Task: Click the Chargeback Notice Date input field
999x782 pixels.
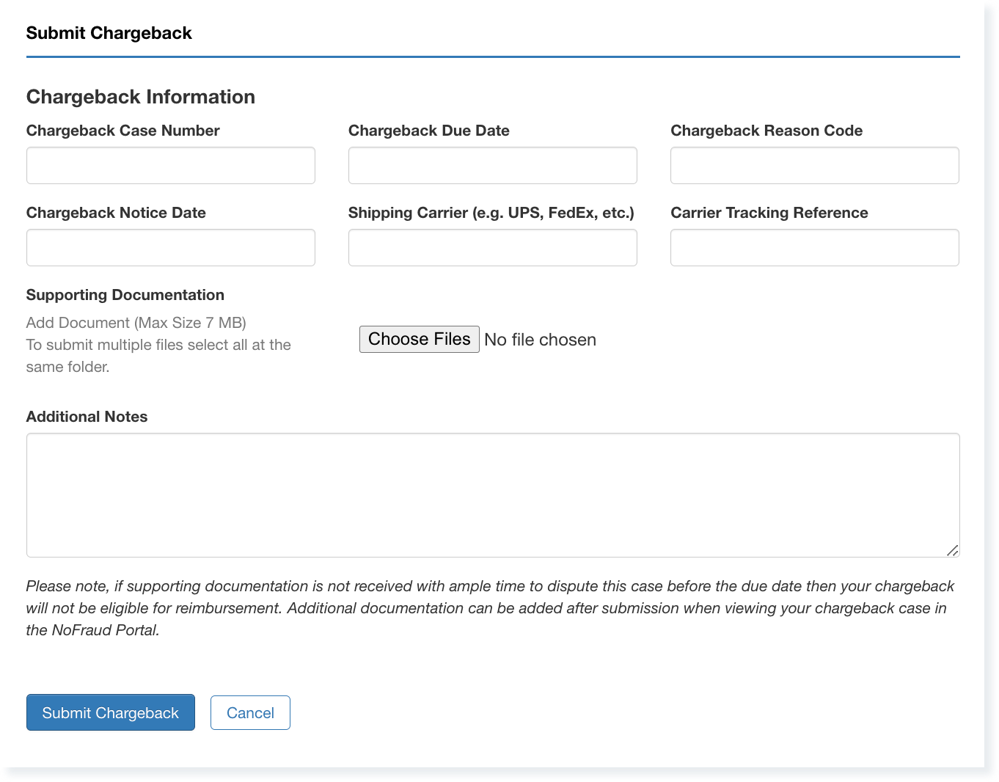Action: pos(170,247)
